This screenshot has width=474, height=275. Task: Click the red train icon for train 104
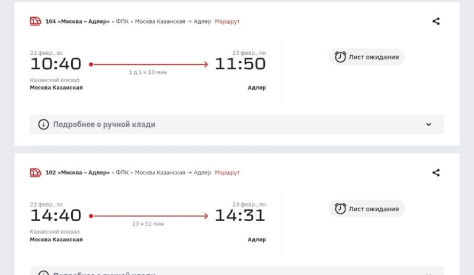click(36, 21)
